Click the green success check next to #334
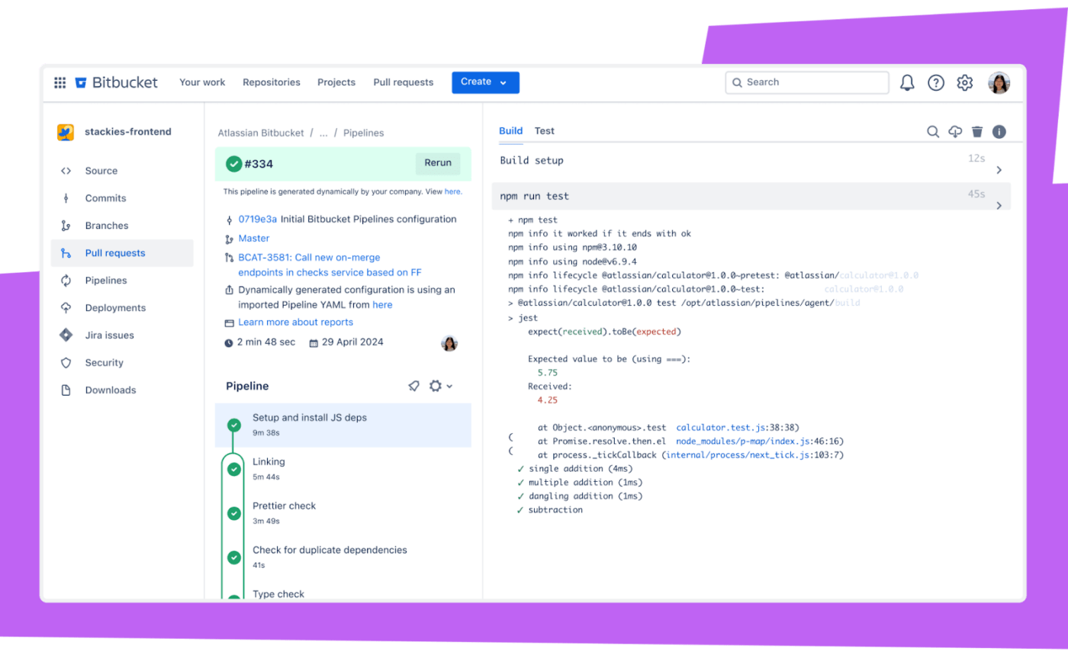Screen dimensions: 1068x658 [x=233, y=163]
